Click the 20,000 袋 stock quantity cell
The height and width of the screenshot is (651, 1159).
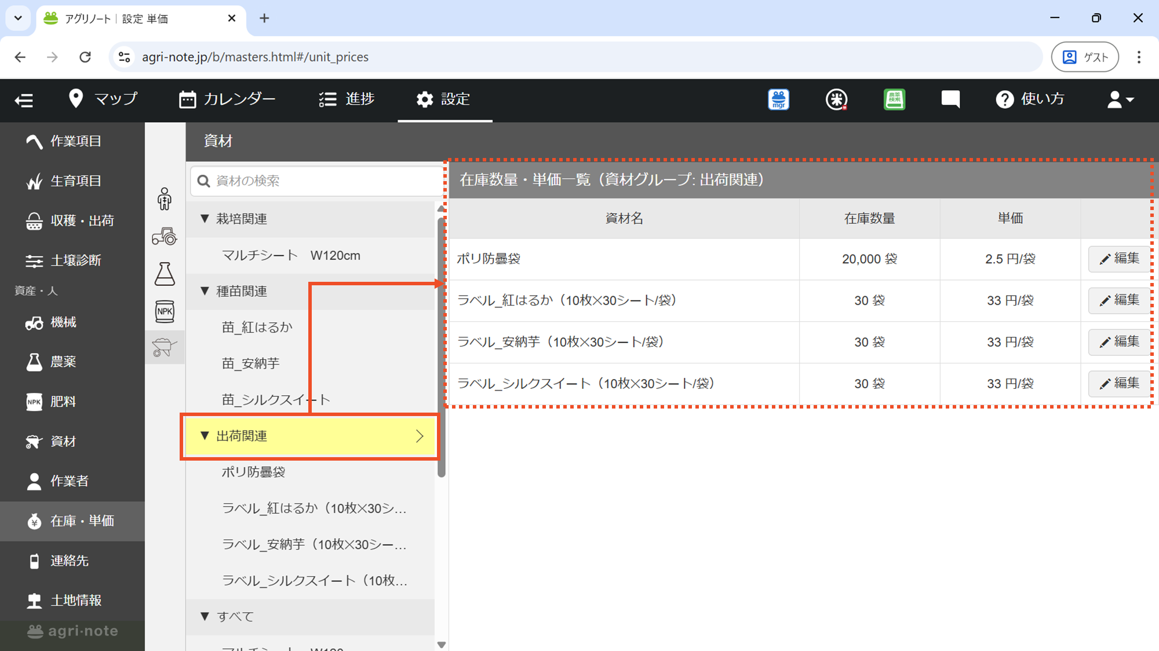coord(869,259)
